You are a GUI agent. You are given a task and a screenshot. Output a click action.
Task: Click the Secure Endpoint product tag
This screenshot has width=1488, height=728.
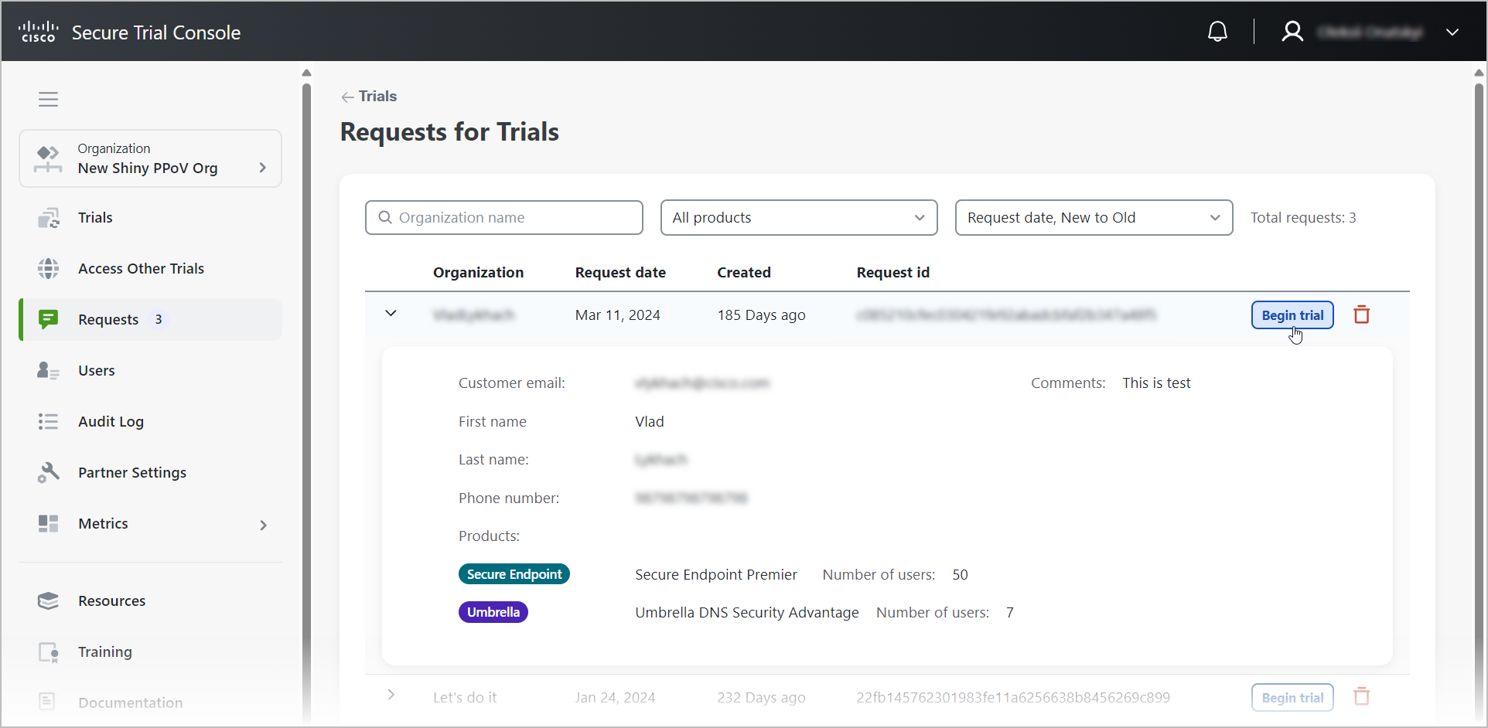[514, 574]
